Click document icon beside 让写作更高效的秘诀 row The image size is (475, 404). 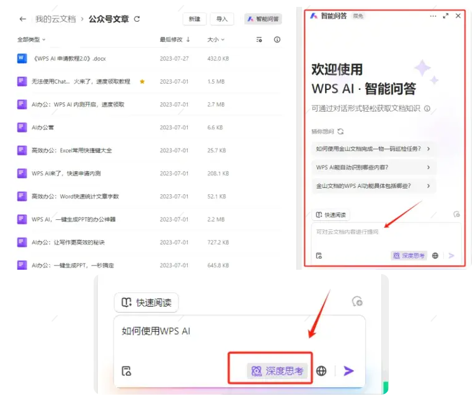(22, 242)
